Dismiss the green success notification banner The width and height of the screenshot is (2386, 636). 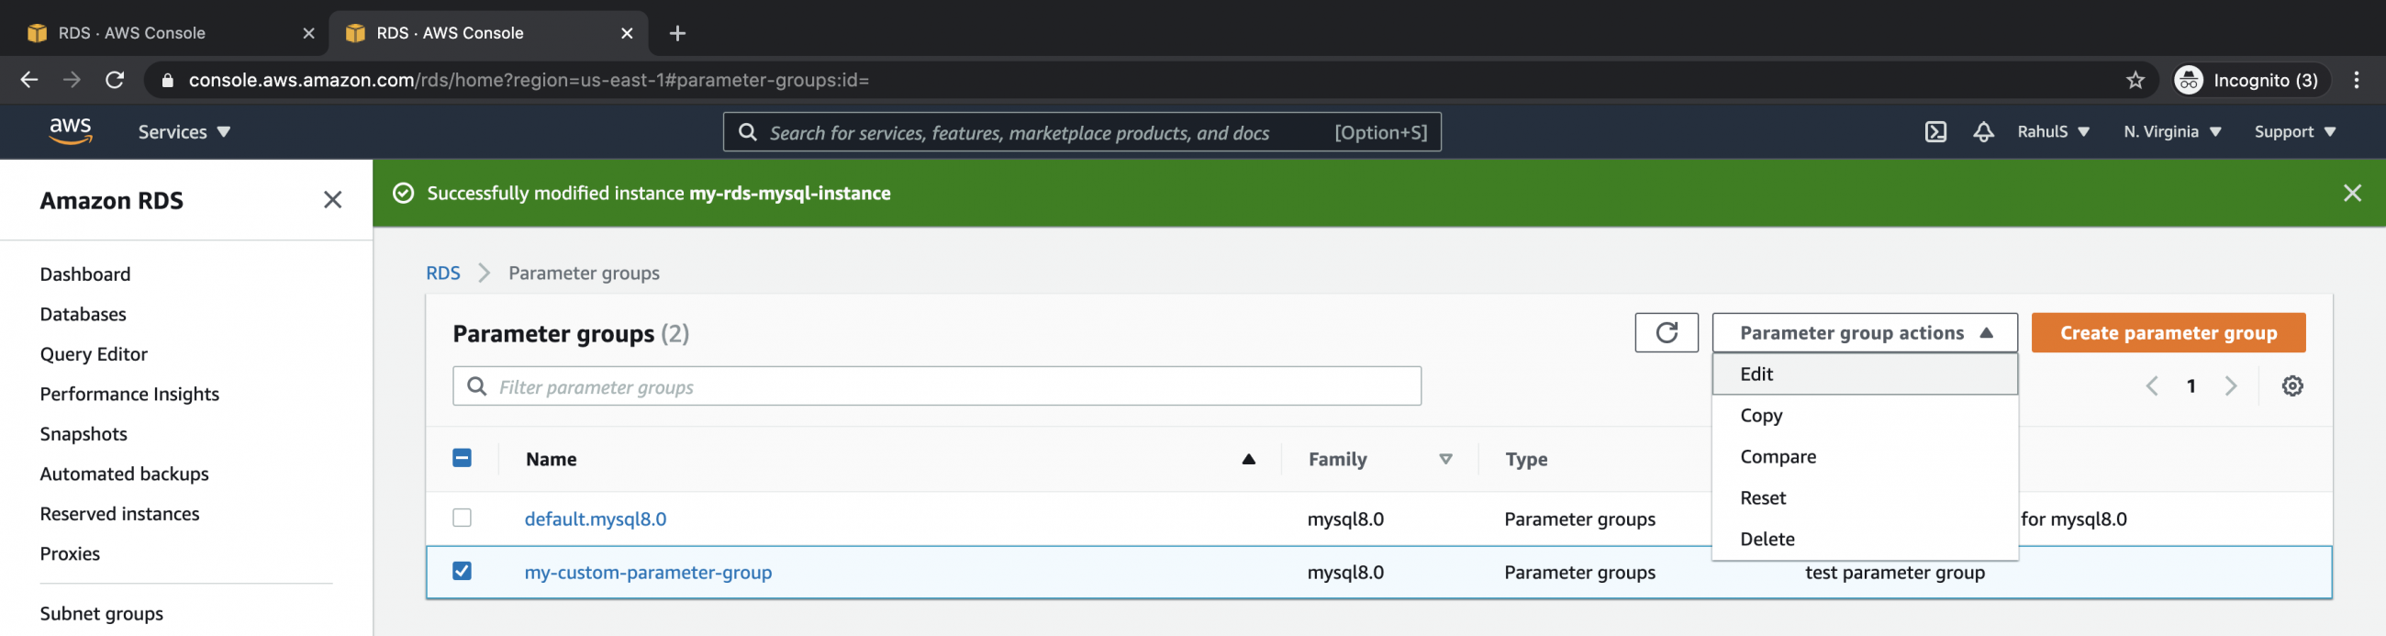(x=2352, y=193)
